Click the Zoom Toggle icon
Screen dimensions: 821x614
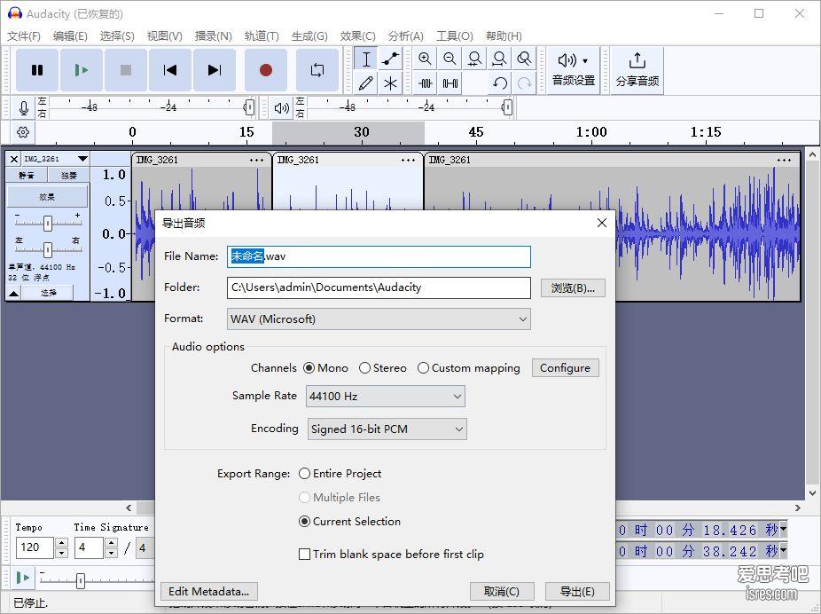coord(524,59)
